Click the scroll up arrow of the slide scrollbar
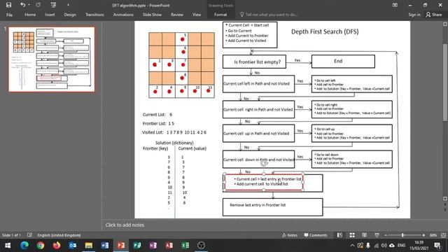This screenshot has height=252, width=448. point(445,24)
